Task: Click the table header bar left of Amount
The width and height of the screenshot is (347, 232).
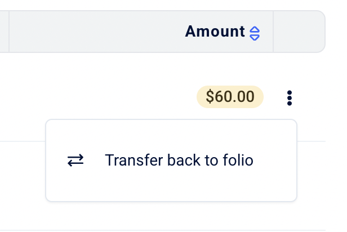Action: (90, 32)
